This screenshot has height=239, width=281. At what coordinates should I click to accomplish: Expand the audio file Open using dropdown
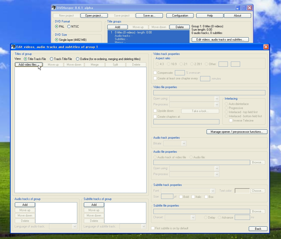pyautogui.click(x=217, y=169)
